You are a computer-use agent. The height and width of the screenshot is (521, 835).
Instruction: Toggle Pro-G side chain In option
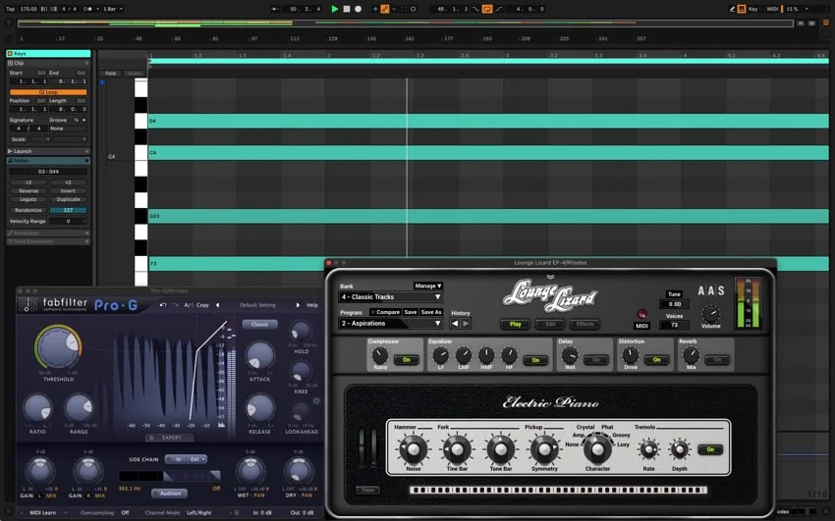click(176, 459)
